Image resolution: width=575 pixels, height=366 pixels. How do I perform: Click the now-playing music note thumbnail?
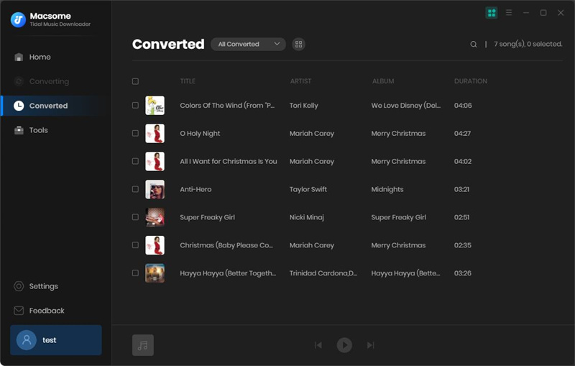[x=143, y=345]
